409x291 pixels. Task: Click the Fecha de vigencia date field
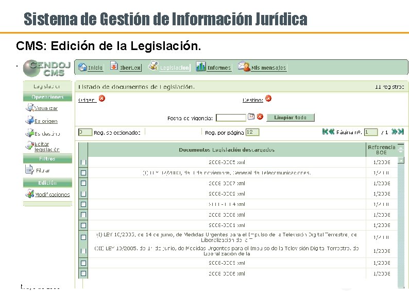[x=231, y=118]
